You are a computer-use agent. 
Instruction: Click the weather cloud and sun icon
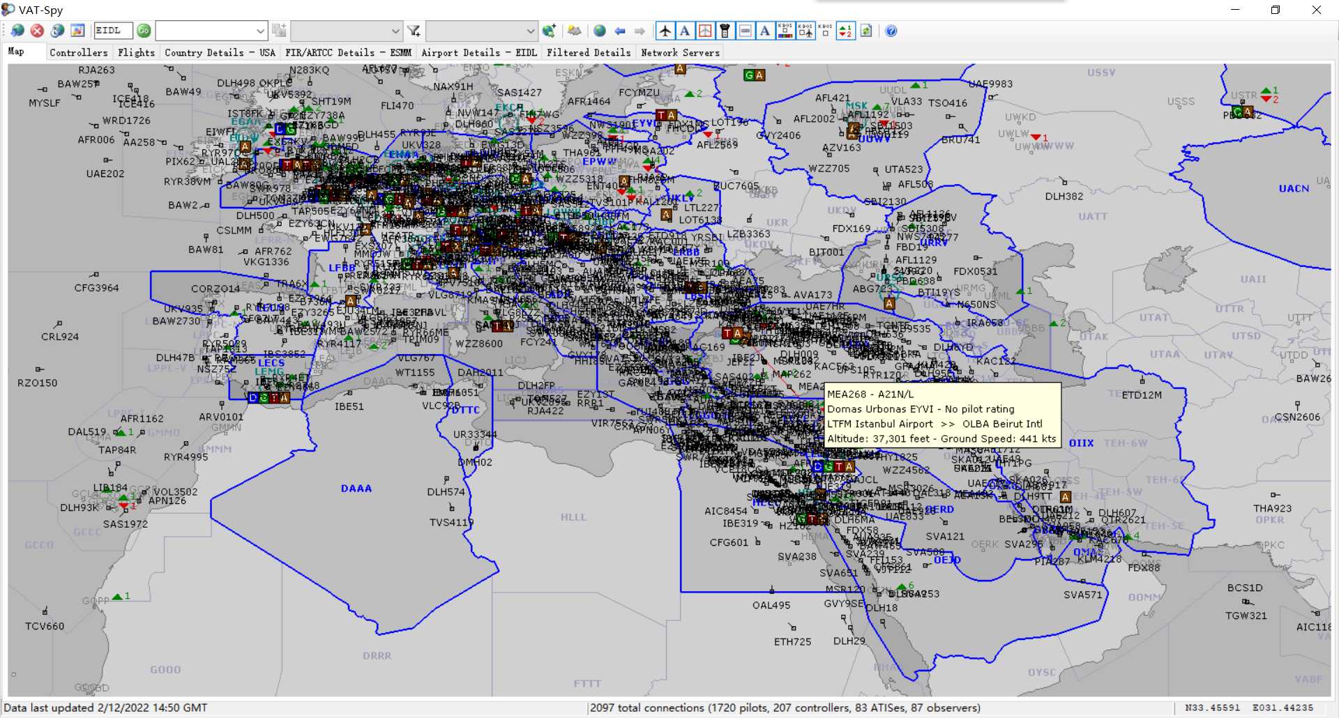pos(575,31)
